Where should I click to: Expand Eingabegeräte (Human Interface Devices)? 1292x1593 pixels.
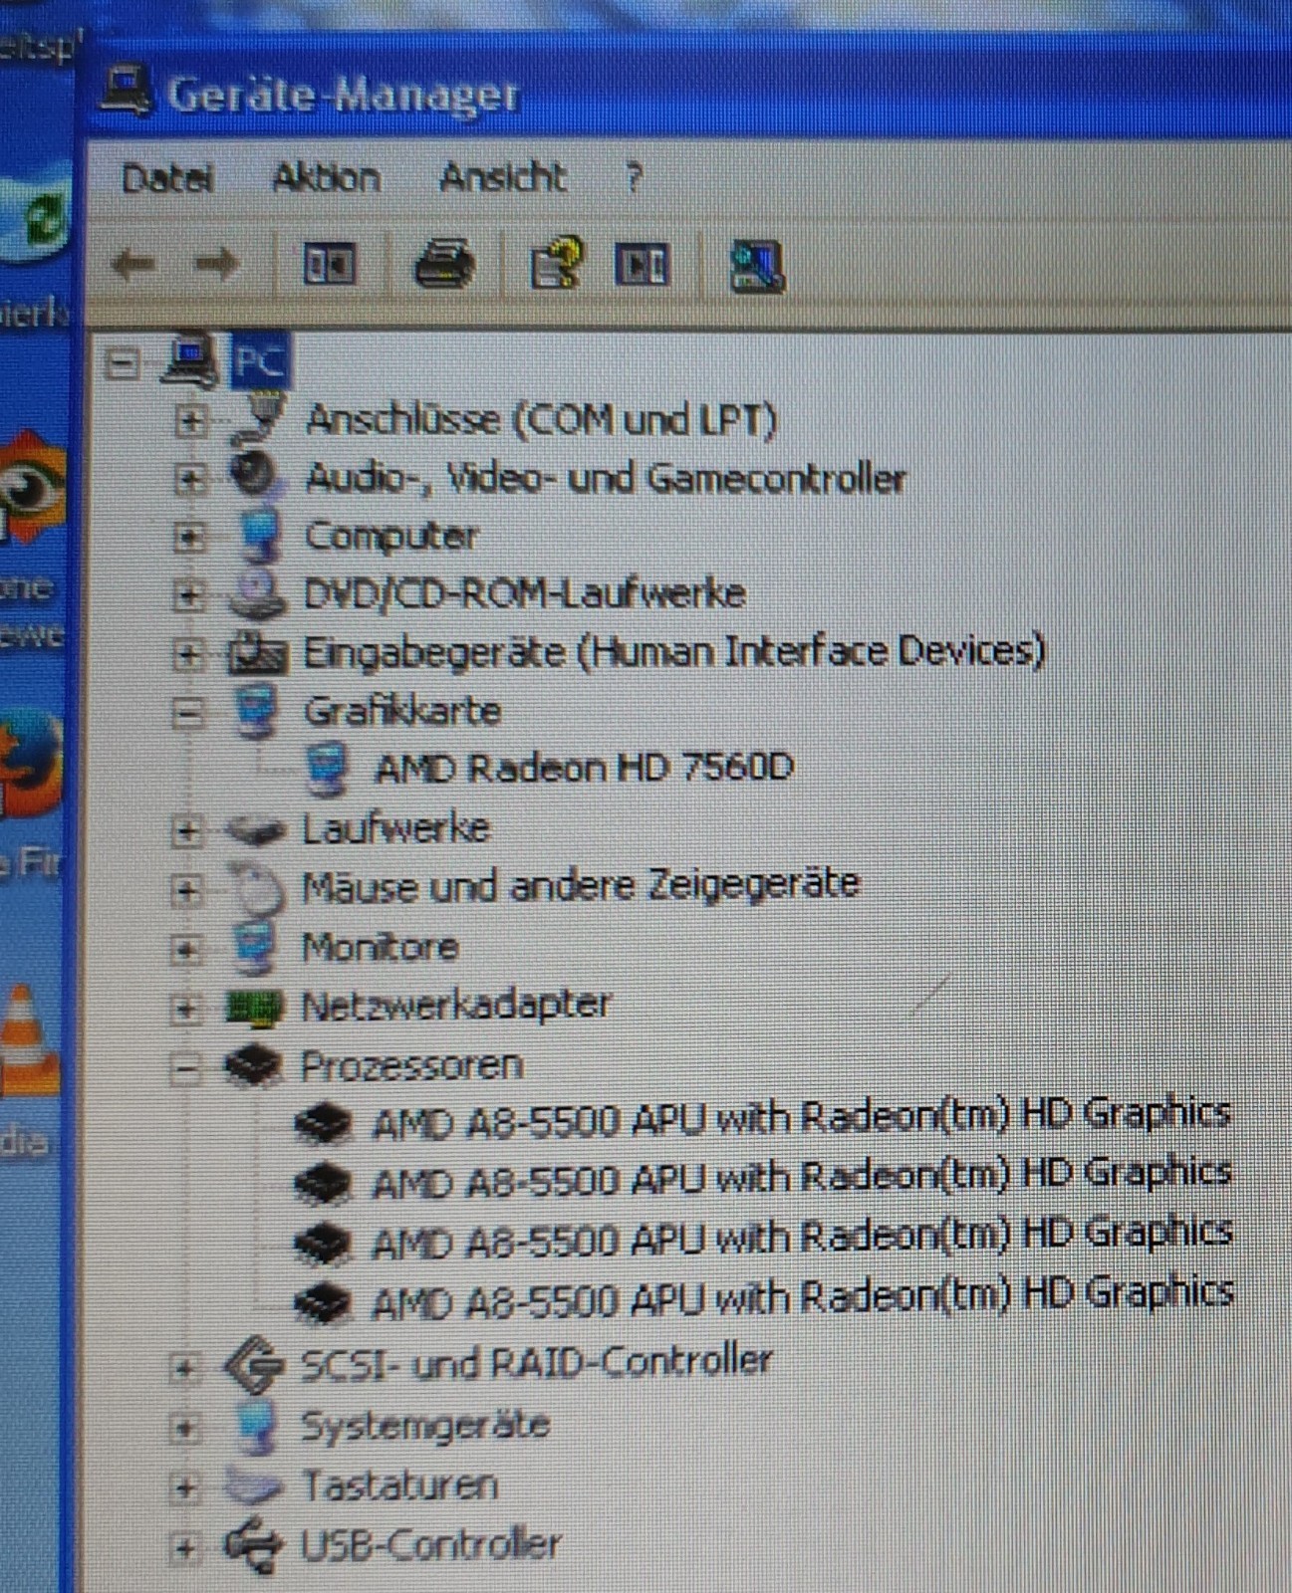click(x=186, y=654)
